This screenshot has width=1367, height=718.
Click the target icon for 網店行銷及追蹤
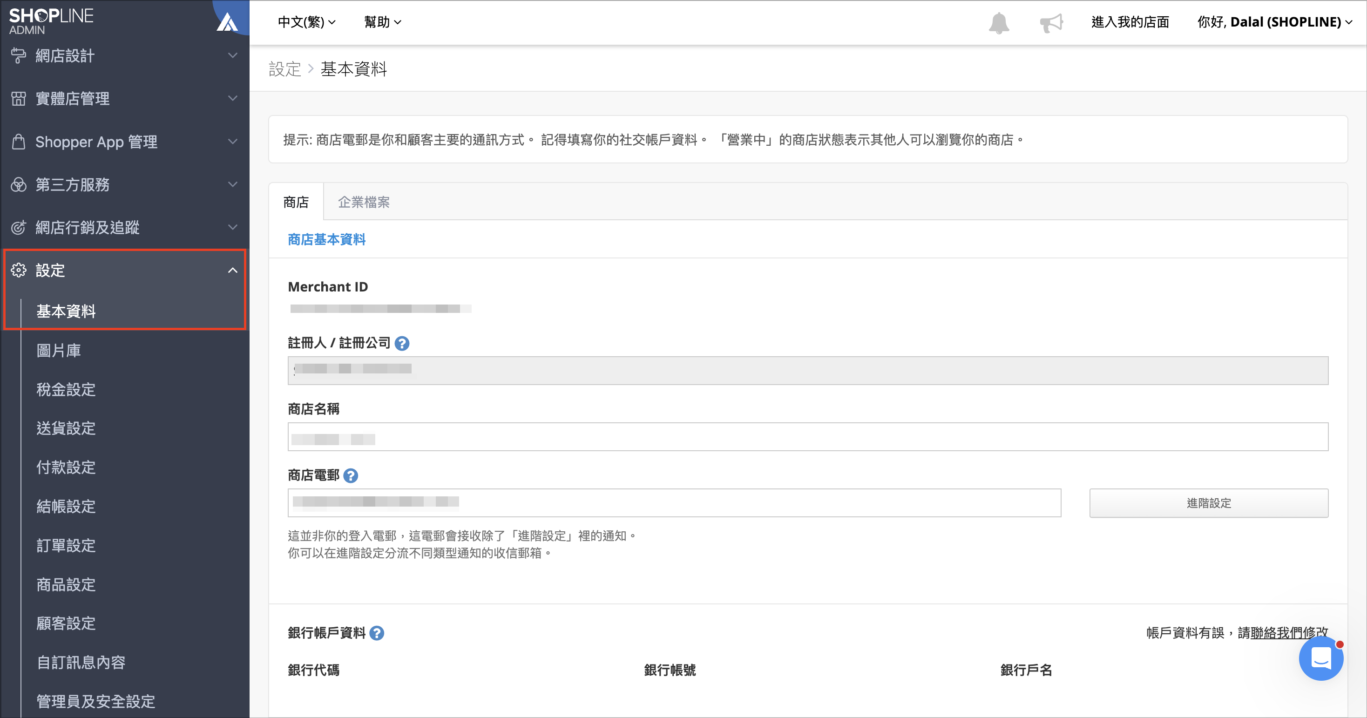point(19,228)
